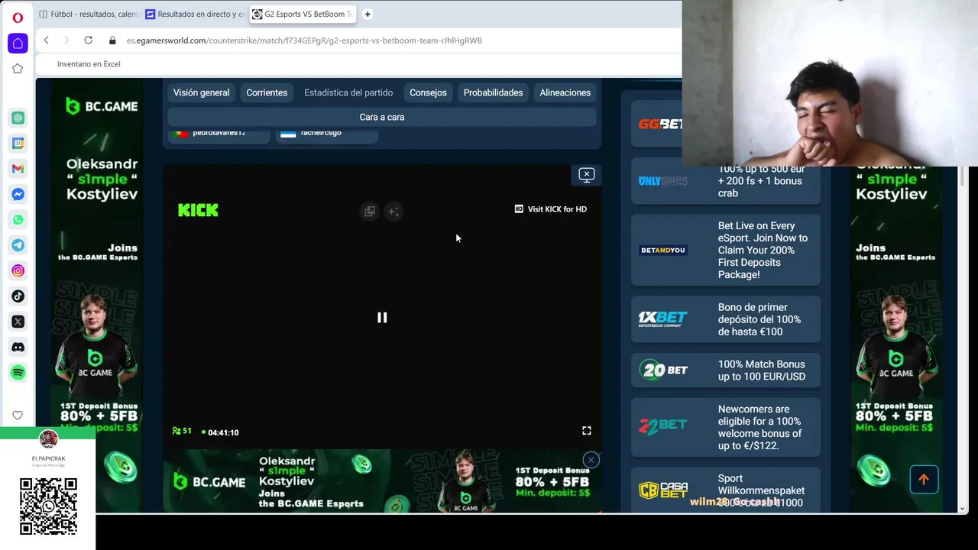Open Facebook Messenger in the sidebar
Viewport: 978px width, 550px height.
(18, 194)
